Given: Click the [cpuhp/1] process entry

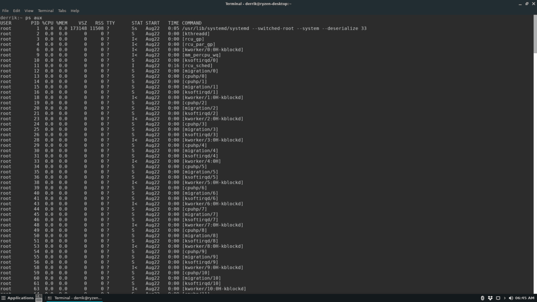Looking at the screenshot, I should click(x=194, y=81).
